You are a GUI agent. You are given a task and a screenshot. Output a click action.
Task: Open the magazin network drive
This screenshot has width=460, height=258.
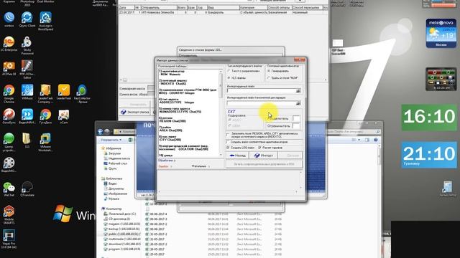point(123,224)
